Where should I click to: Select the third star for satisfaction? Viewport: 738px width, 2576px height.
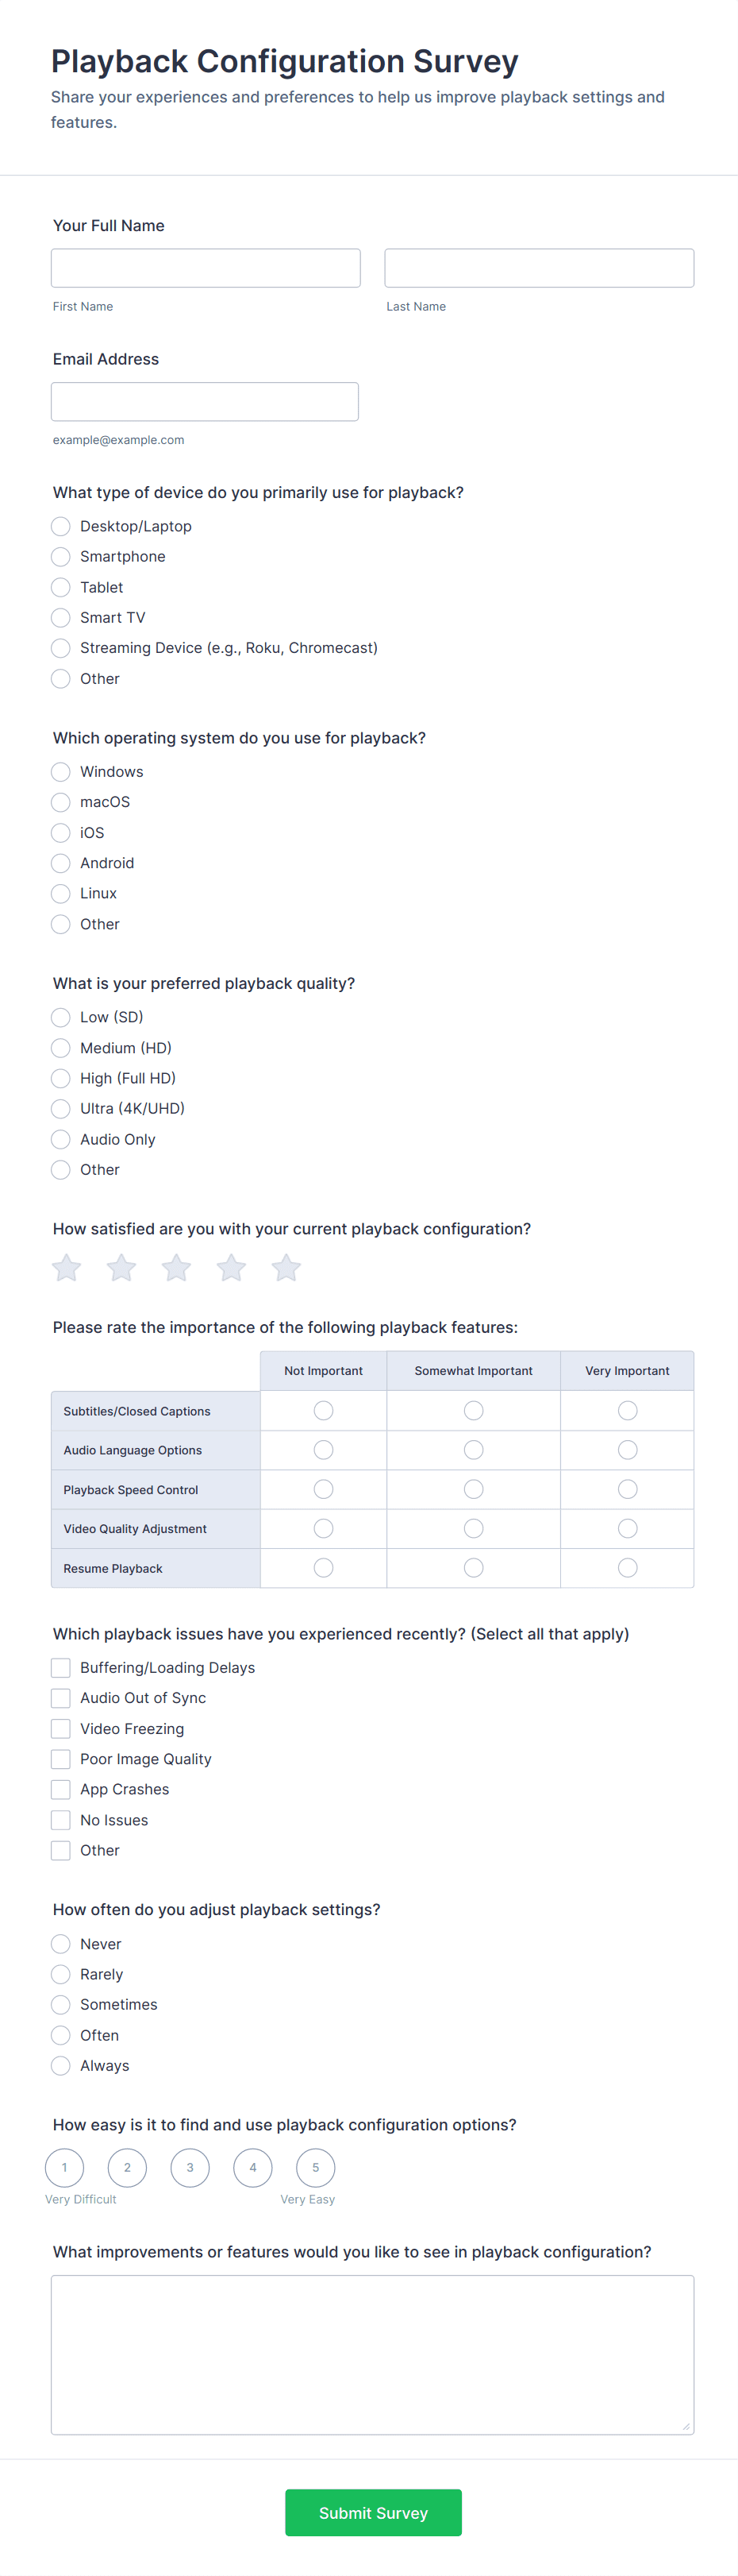177,1268
